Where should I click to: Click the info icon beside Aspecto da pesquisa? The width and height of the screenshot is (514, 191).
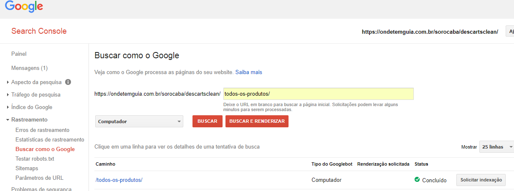pyautogui.click(x=68, y=82)
